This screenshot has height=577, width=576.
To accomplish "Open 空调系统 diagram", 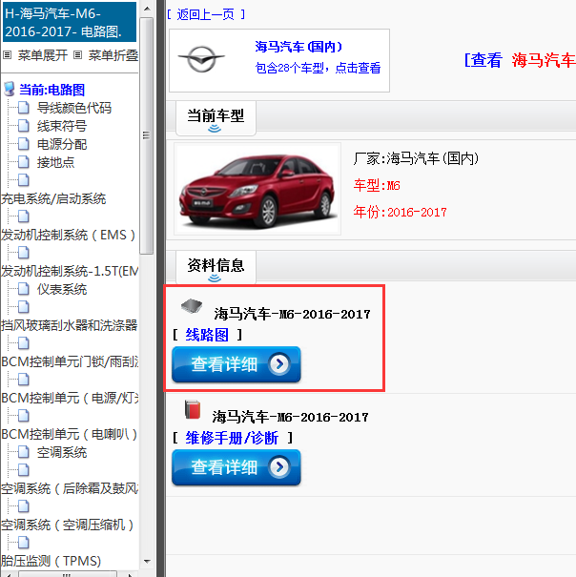I will tap(62, 452).
